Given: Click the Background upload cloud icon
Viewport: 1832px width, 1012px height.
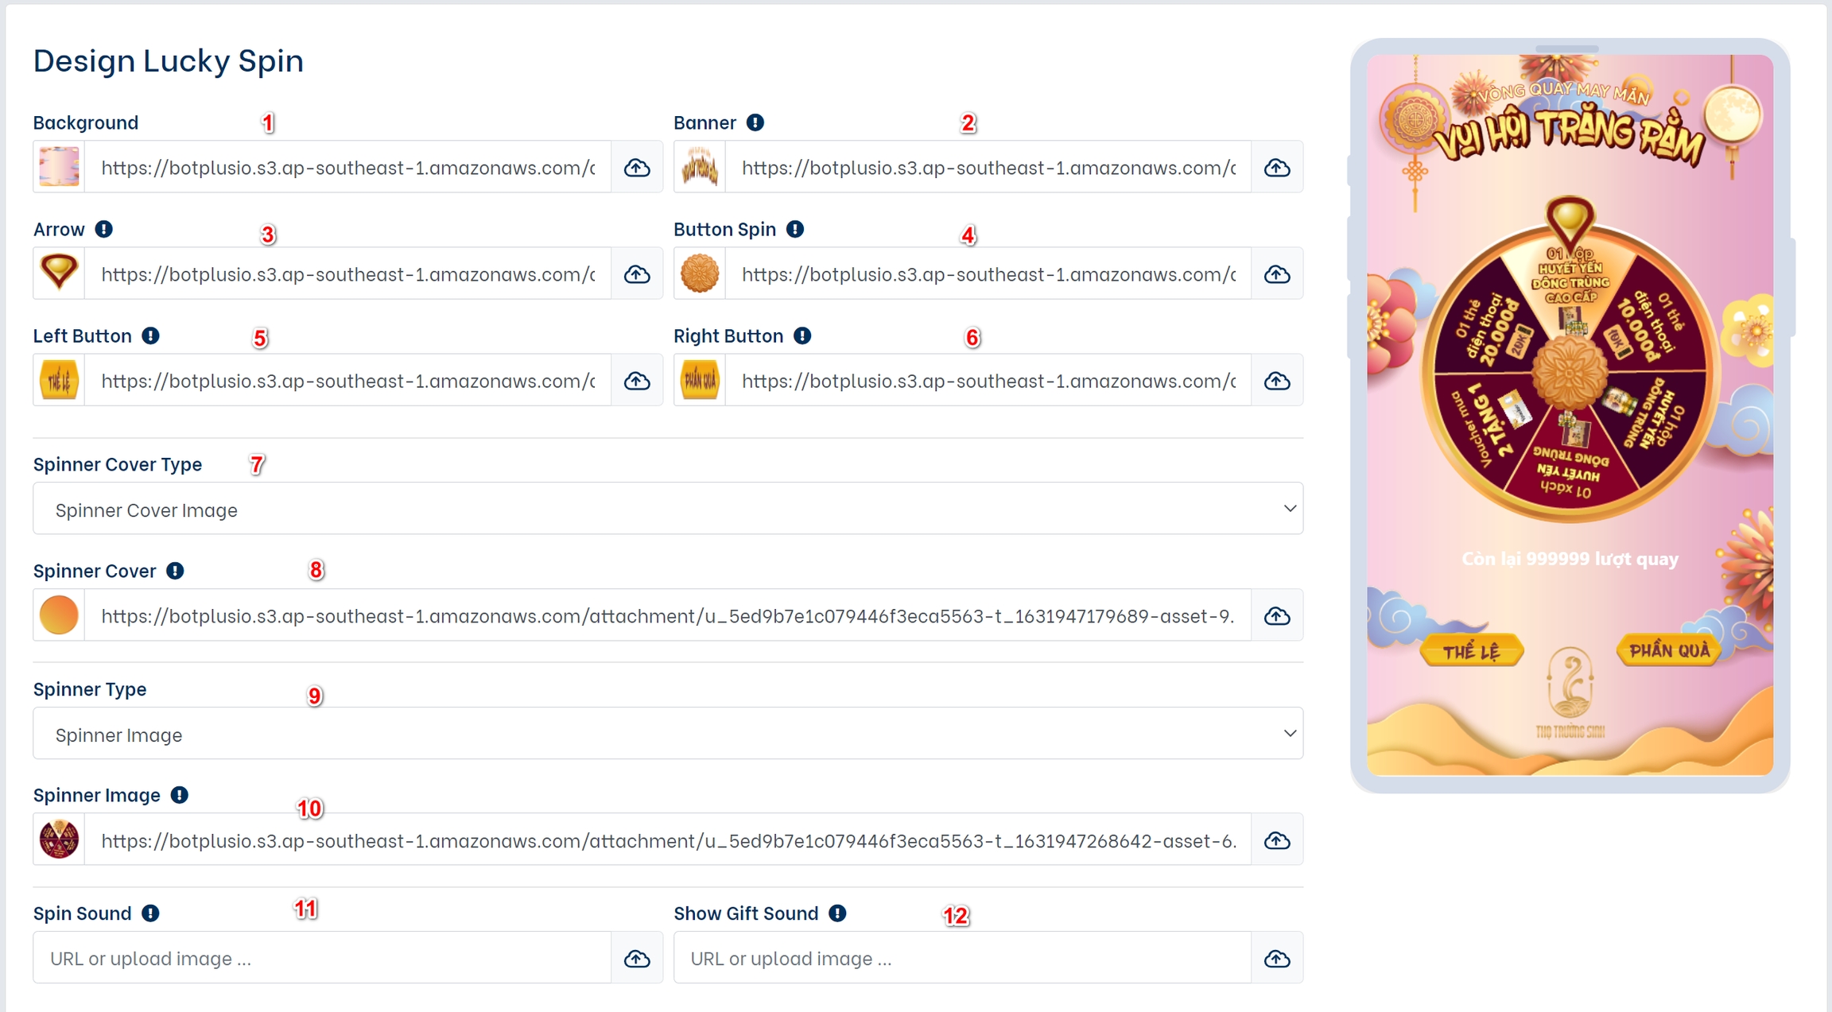Looking at the screenshot, I should (636, 168).
